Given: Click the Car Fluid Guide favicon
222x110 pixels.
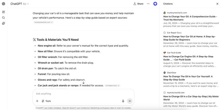Looking at the screenshot, I should click(164, 53).
